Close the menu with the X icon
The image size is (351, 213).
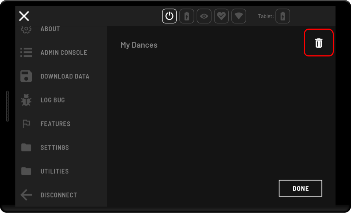coord(24,16)
